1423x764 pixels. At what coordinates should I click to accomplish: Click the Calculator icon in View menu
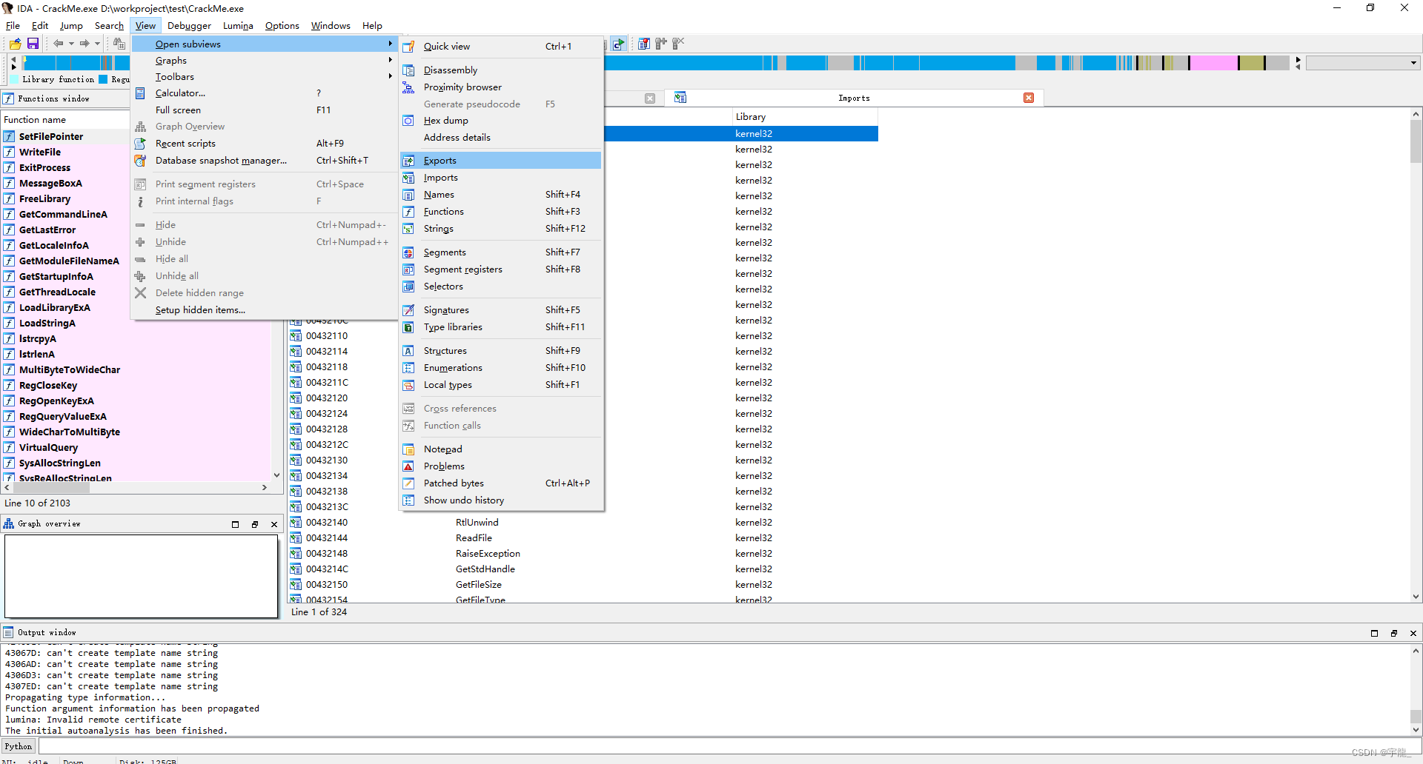click(140, 93)
